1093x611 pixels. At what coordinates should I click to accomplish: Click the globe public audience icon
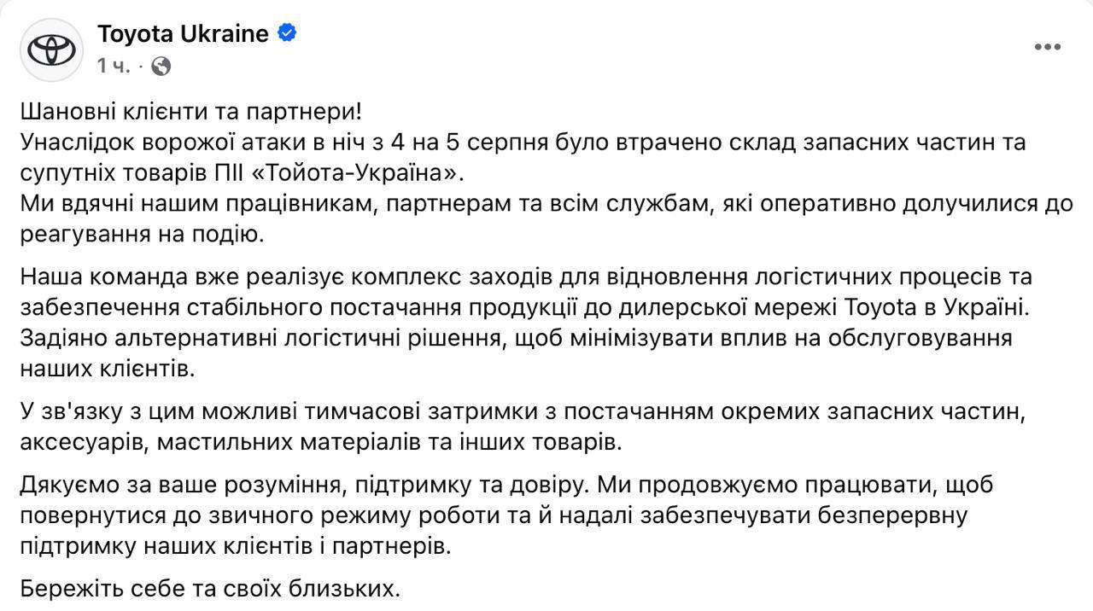tap(161, 66)
